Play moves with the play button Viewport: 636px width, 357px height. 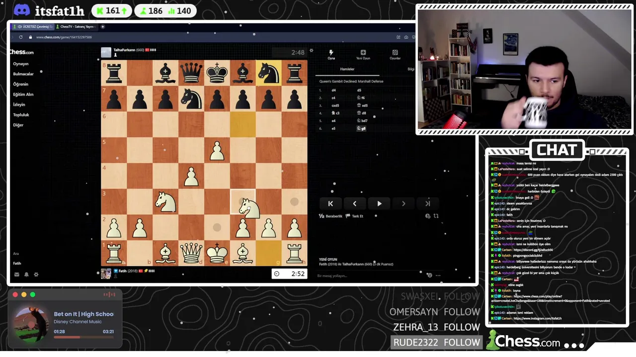379,203
